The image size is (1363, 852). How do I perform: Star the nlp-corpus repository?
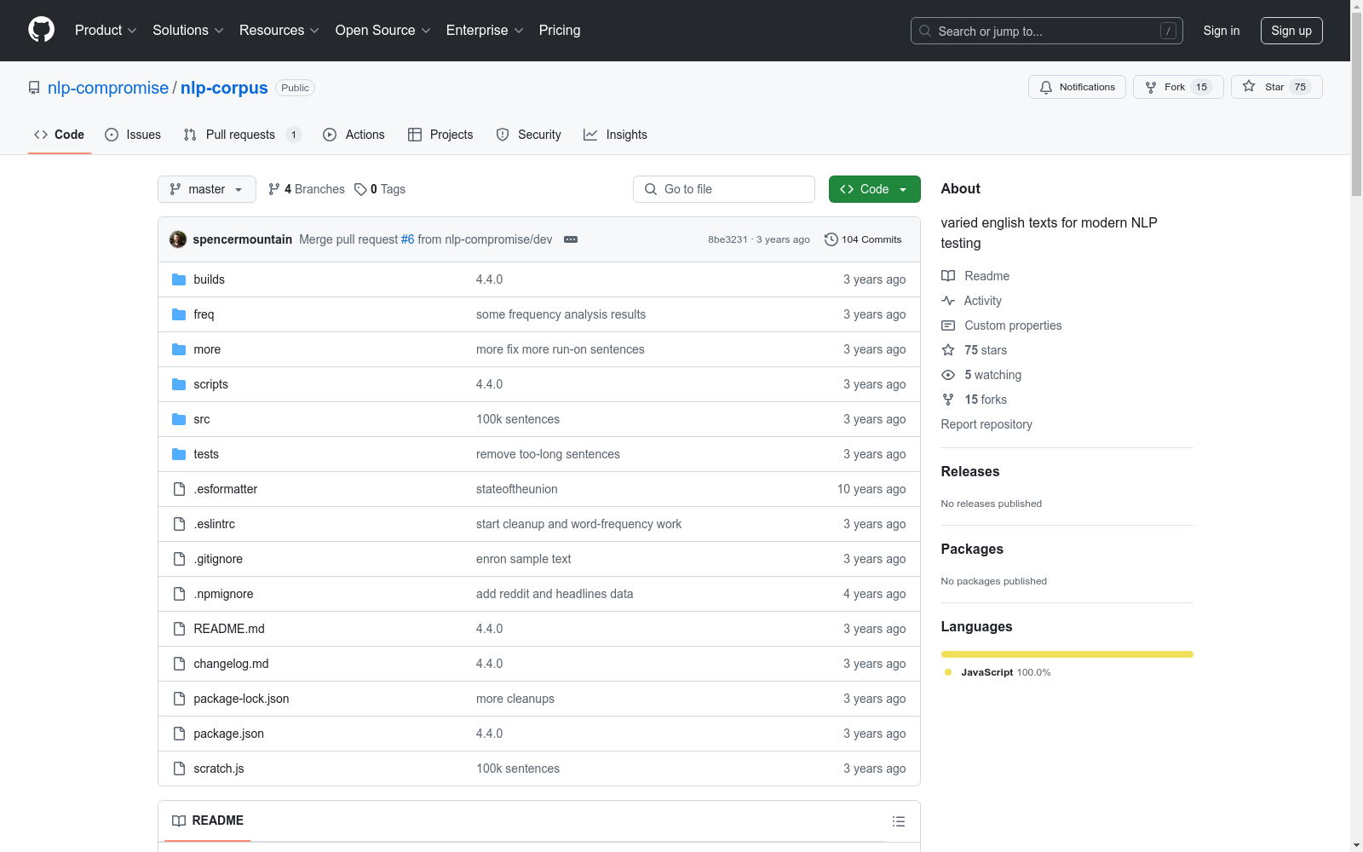1276,87
